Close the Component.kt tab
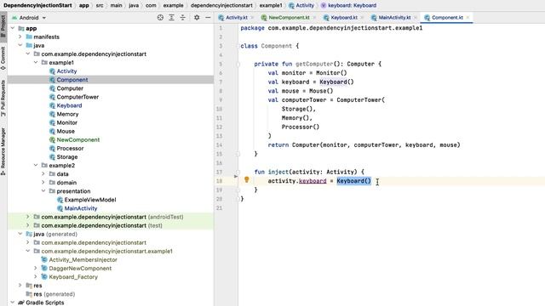This screenshot has width=545, height=306. point(468,17)
